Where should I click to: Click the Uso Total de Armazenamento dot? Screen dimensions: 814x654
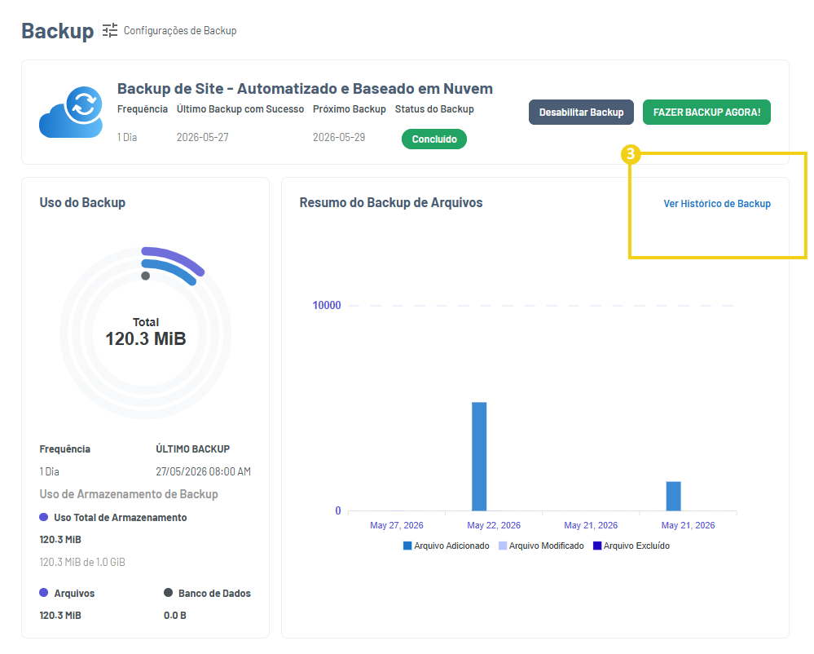[x=44, y=517]
